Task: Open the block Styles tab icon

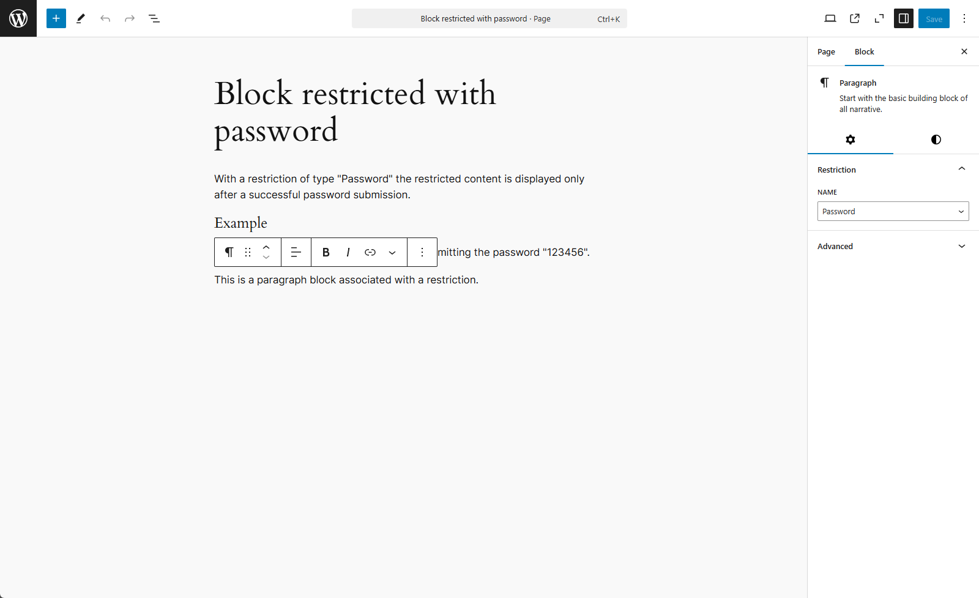Action: tap(936, 140)
